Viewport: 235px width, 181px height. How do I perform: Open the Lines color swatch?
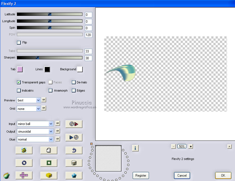(x=47, y=69)
